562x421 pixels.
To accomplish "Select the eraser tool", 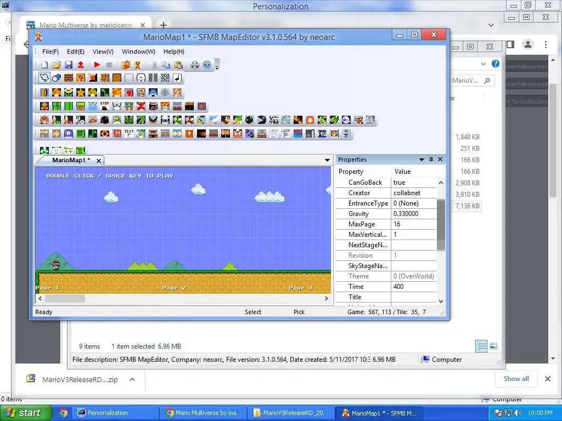I will pyautogui.click(x=57, y=78).
